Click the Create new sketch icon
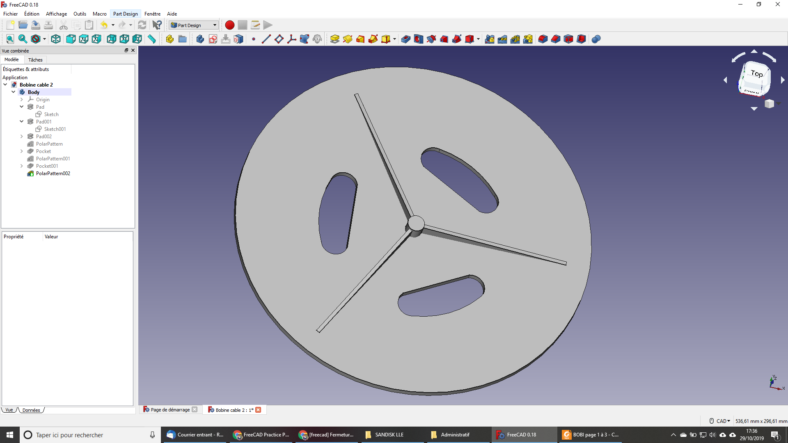This screenshot has height=443, width=788. click(x=213, y=39)
